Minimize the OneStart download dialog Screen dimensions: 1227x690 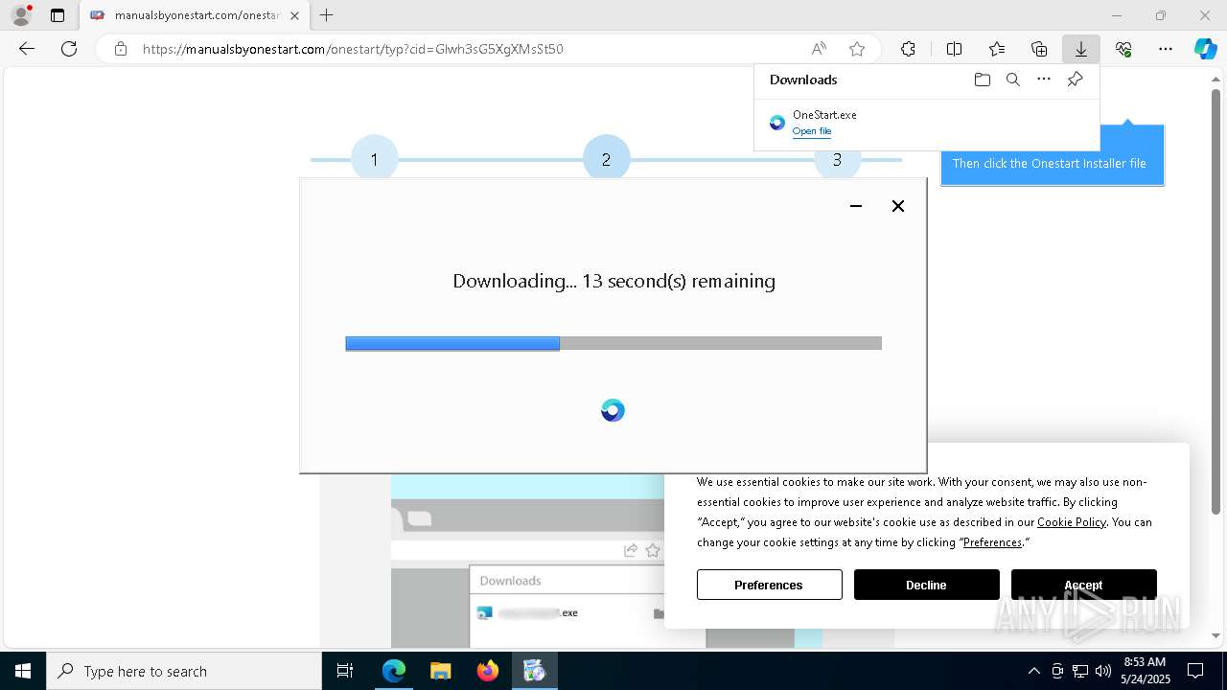(x=856, y=206)
